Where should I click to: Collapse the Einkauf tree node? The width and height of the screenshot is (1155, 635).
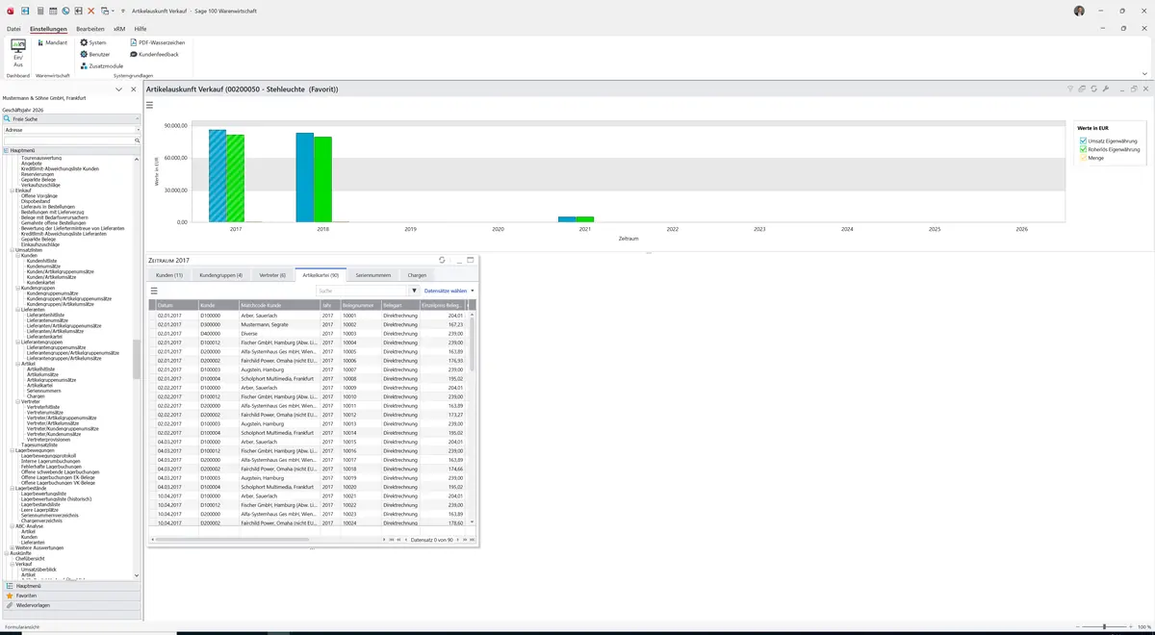tap(13, 190)
